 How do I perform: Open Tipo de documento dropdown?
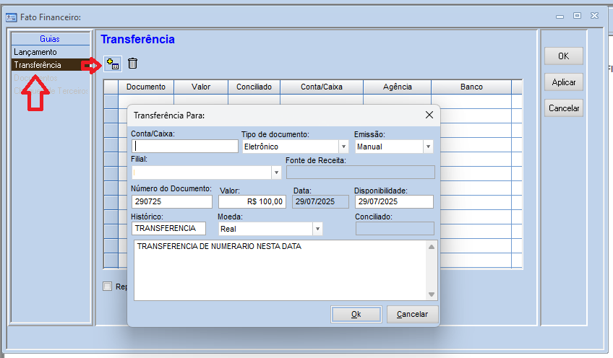click(343, 147)
